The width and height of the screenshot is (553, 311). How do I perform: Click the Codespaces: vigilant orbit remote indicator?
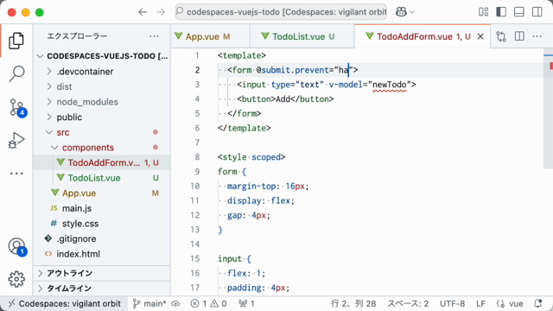(x=65, y=303)
